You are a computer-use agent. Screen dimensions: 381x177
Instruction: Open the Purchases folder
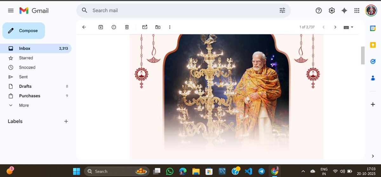[36, 96]
